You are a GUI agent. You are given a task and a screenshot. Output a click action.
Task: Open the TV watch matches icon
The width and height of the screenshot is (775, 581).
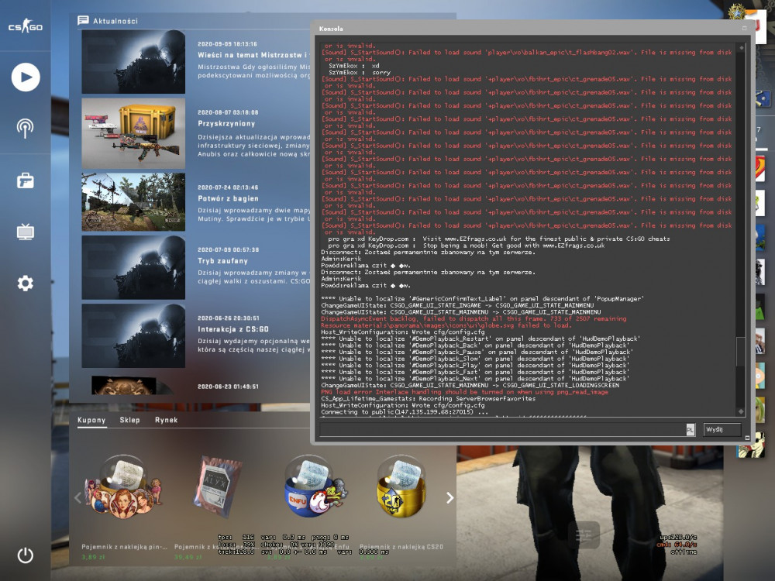(26, 231)
